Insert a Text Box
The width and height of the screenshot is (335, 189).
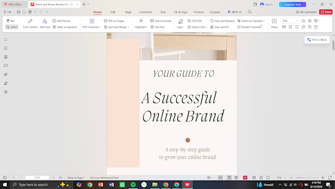click(x=158, y=27)
